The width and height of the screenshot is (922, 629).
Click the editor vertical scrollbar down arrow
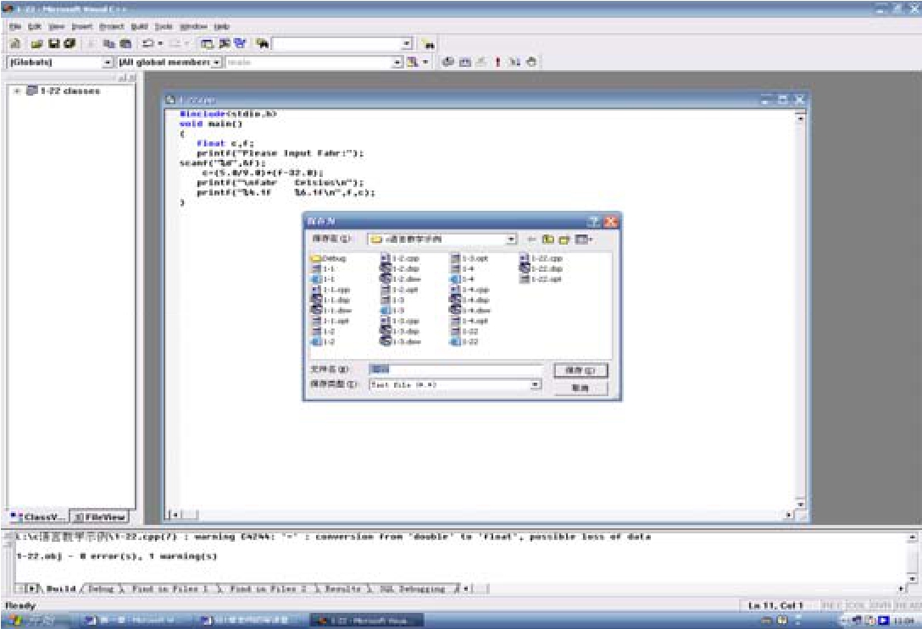click(x=800, y=504)
